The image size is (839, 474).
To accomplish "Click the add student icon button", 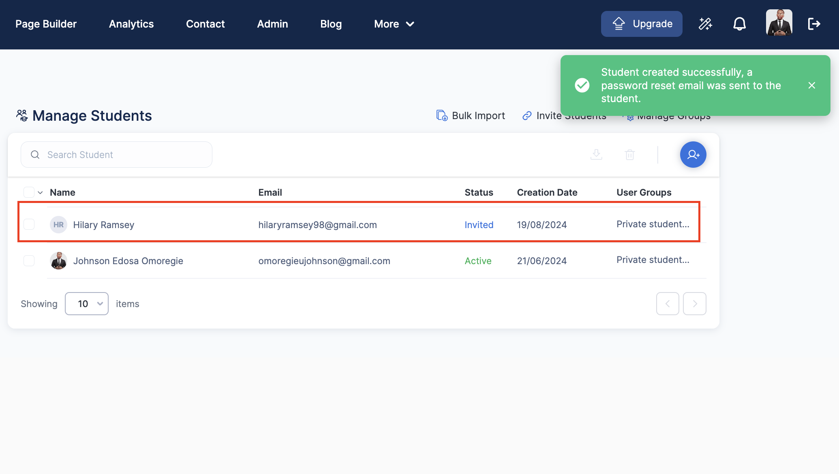I will 693,155.
